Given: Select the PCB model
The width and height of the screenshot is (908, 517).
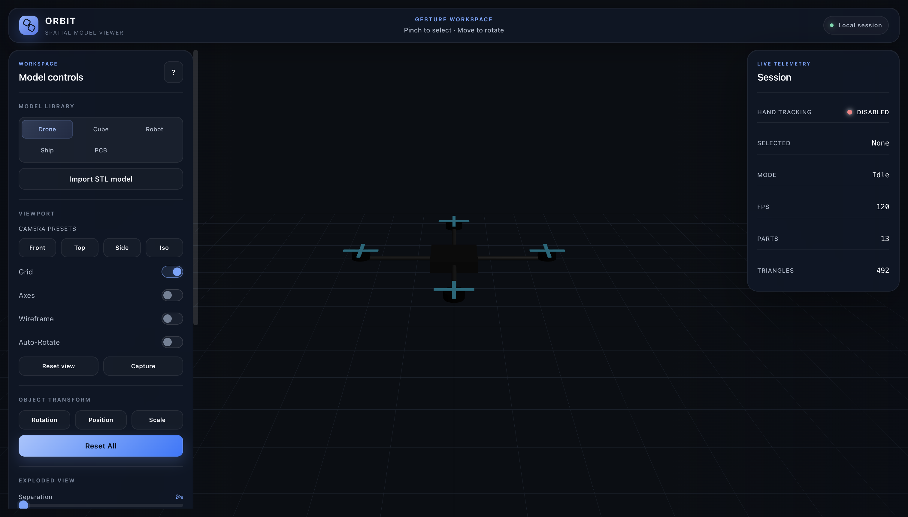Looking at the screenshot, I should (101, 150).
